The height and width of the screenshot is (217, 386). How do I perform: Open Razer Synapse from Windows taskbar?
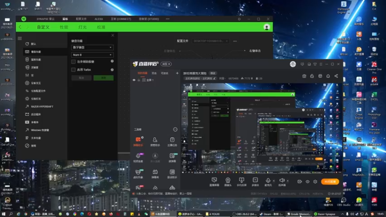325,214
